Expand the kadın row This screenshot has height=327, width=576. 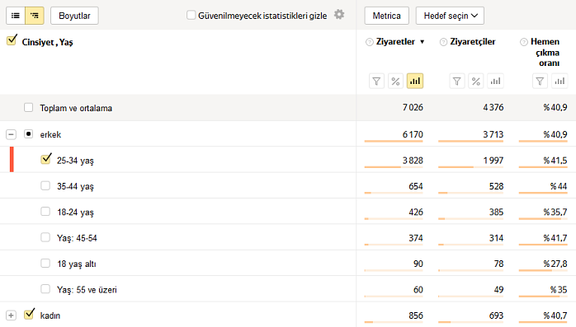tap(11, 315)
